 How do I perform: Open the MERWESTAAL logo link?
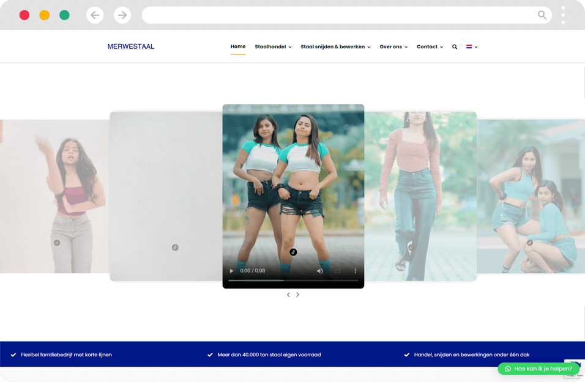tap(131, 46)
